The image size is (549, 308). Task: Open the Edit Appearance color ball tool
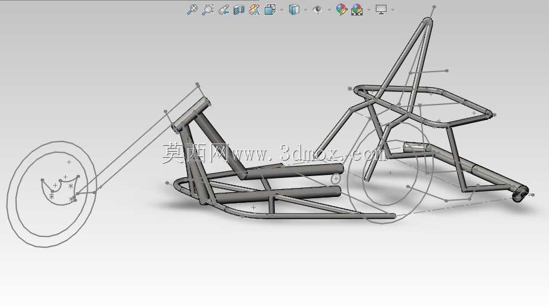click(341, 10)
